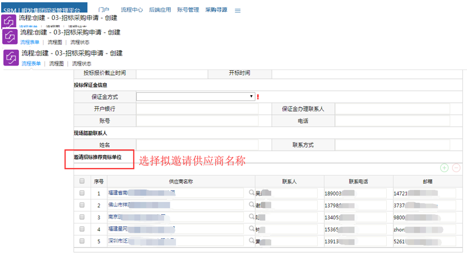
Task: Switch to the 流程状态 tab in bottom header
Action: pos(81,64)
